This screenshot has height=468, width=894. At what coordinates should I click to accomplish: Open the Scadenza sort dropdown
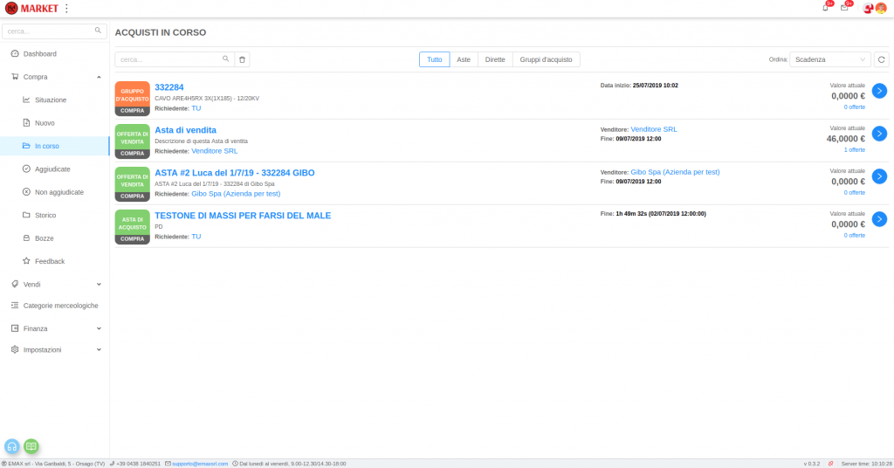(829, 59)
